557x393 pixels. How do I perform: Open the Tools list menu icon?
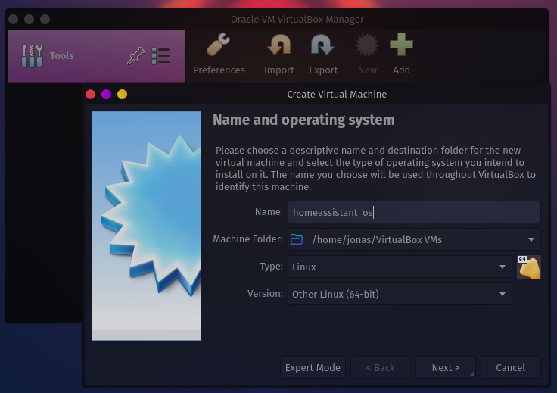coord(160,55)
